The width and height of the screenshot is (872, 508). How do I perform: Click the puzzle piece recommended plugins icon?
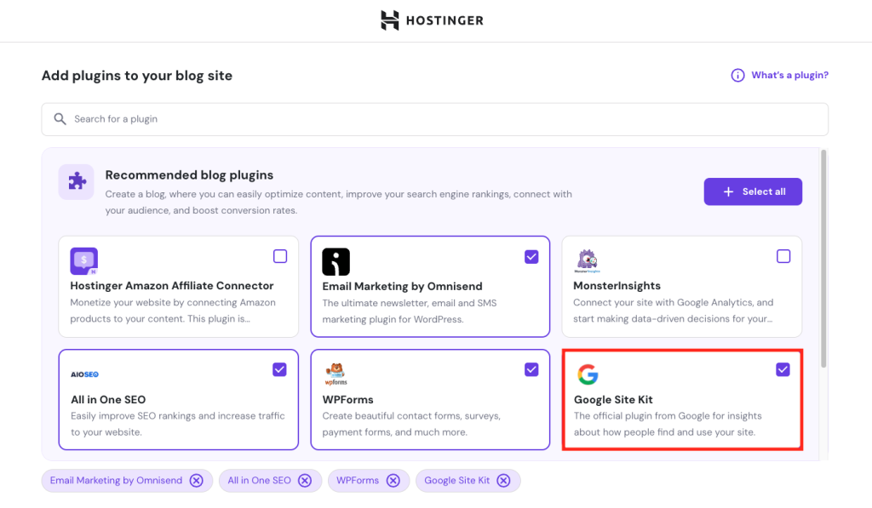76,181
